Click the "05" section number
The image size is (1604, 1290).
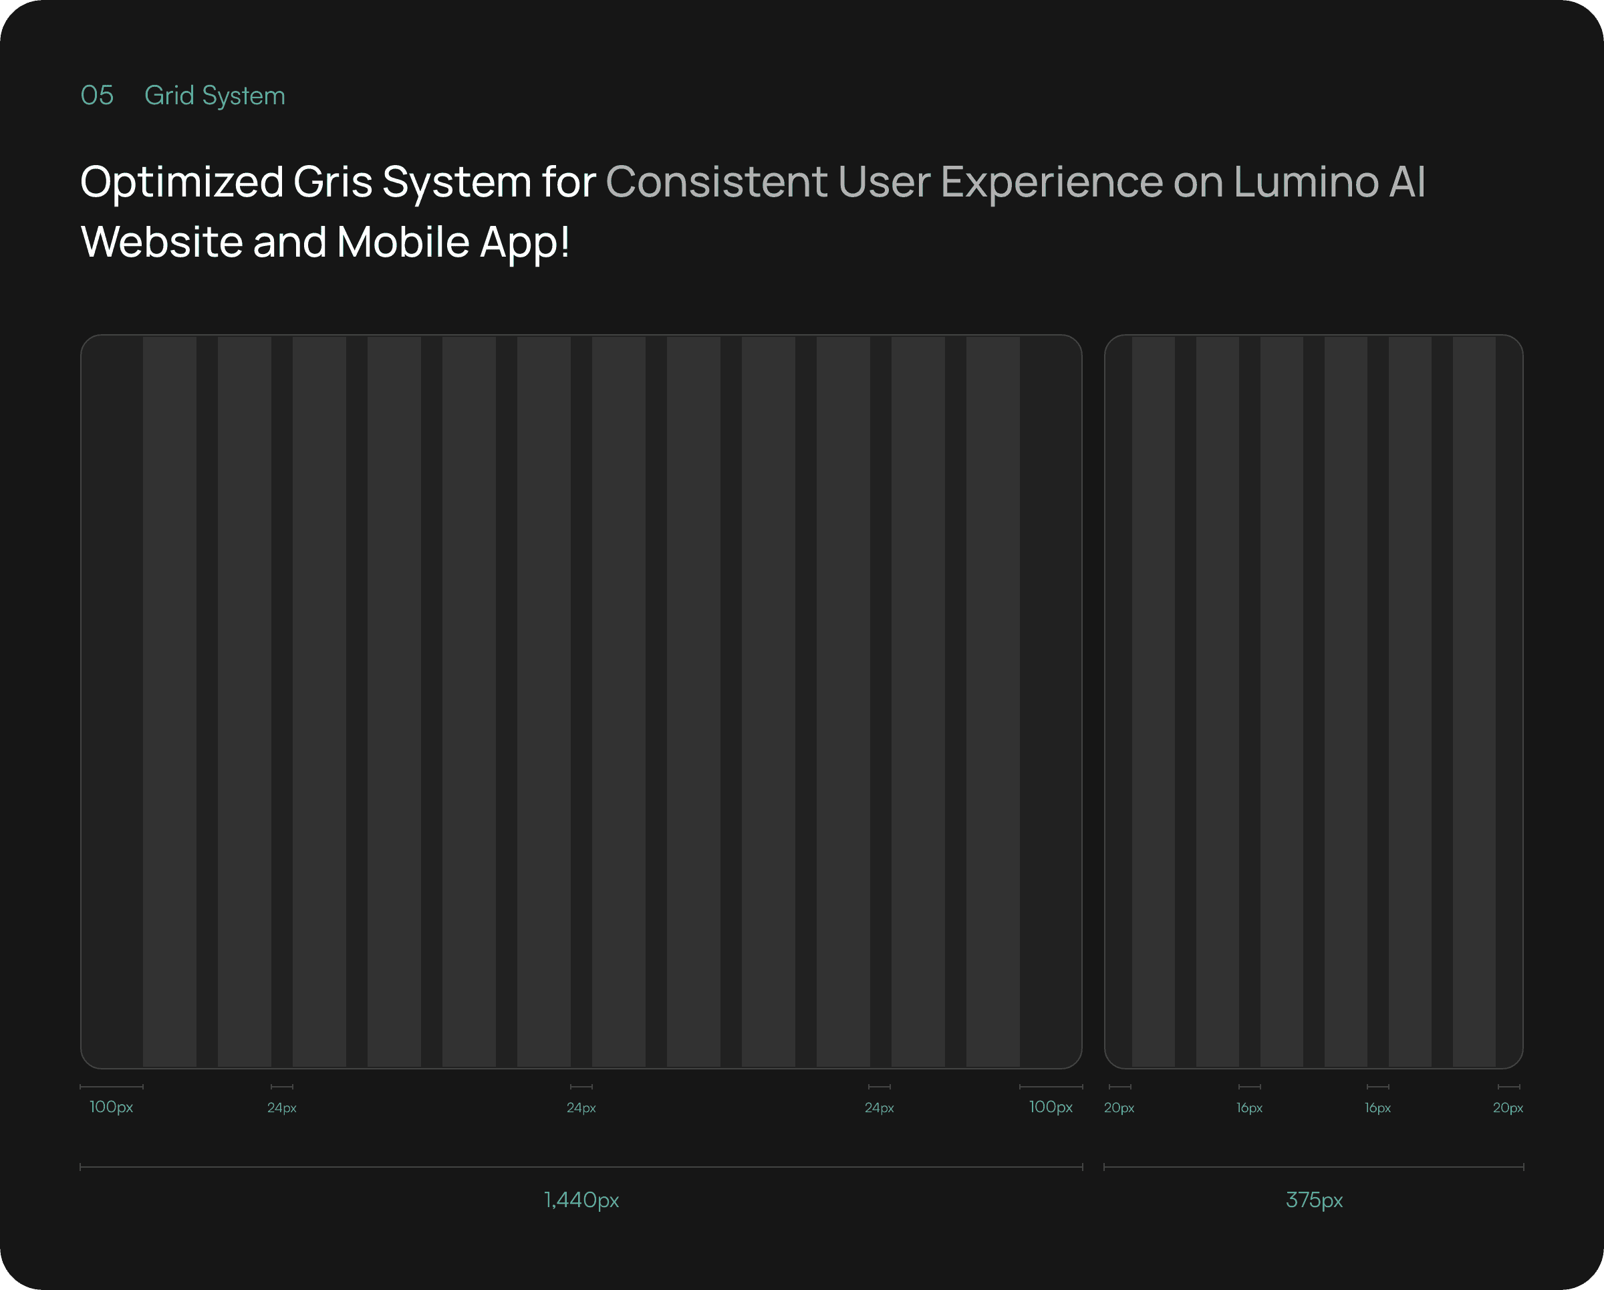[x=97, y=95]
